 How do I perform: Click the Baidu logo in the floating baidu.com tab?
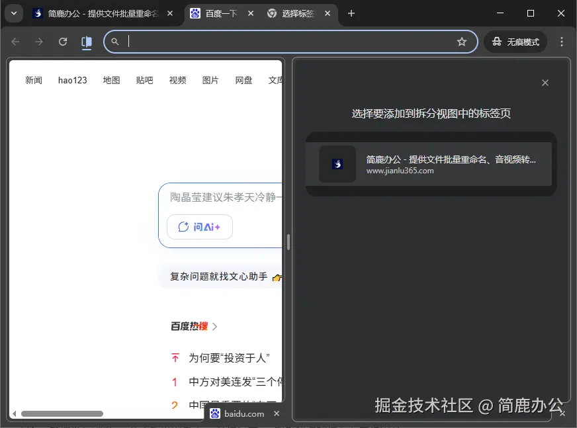pos(215,413)
